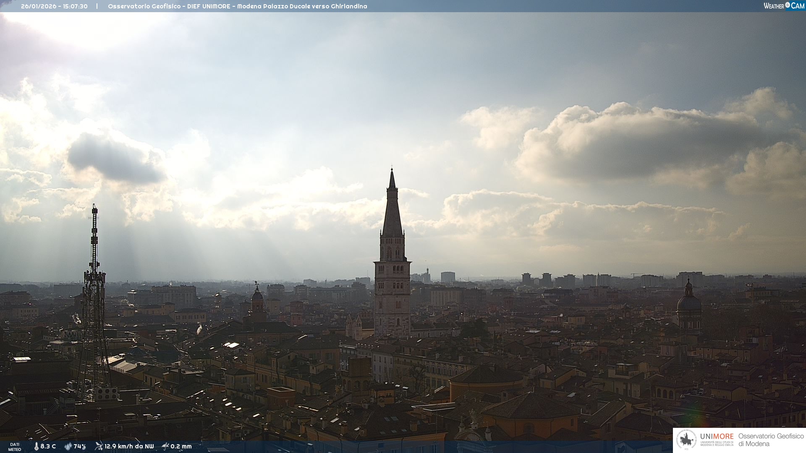Select the 8.3 C temperature reading

[x=48, y=446]
